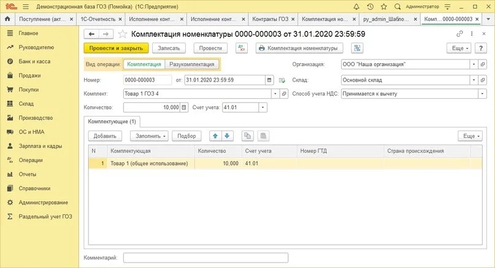The image size is (495, 268).
Task: Expand the Заполнить button menu
Action: click(x=149, y=136)
